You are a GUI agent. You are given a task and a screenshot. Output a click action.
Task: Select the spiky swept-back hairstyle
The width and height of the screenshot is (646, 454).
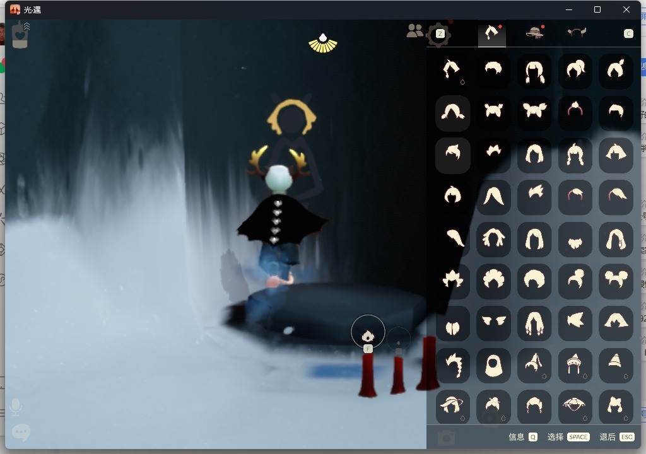(x=534, y=197)
